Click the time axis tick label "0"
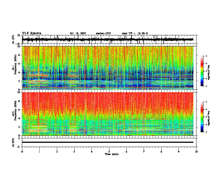This screenshot has width=221, height=170. pyautogui.click(x=22, y=152)
